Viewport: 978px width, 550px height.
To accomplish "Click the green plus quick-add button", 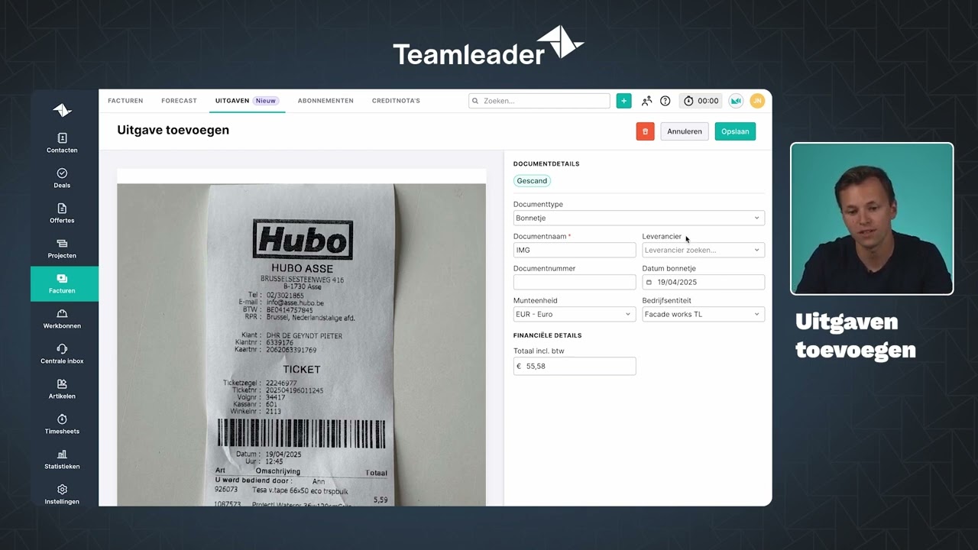I will click(x=624, y=101).
